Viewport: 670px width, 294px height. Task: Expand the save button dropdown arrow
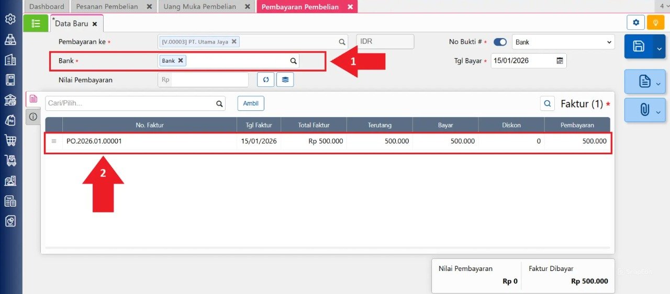(x=659, y=48)
